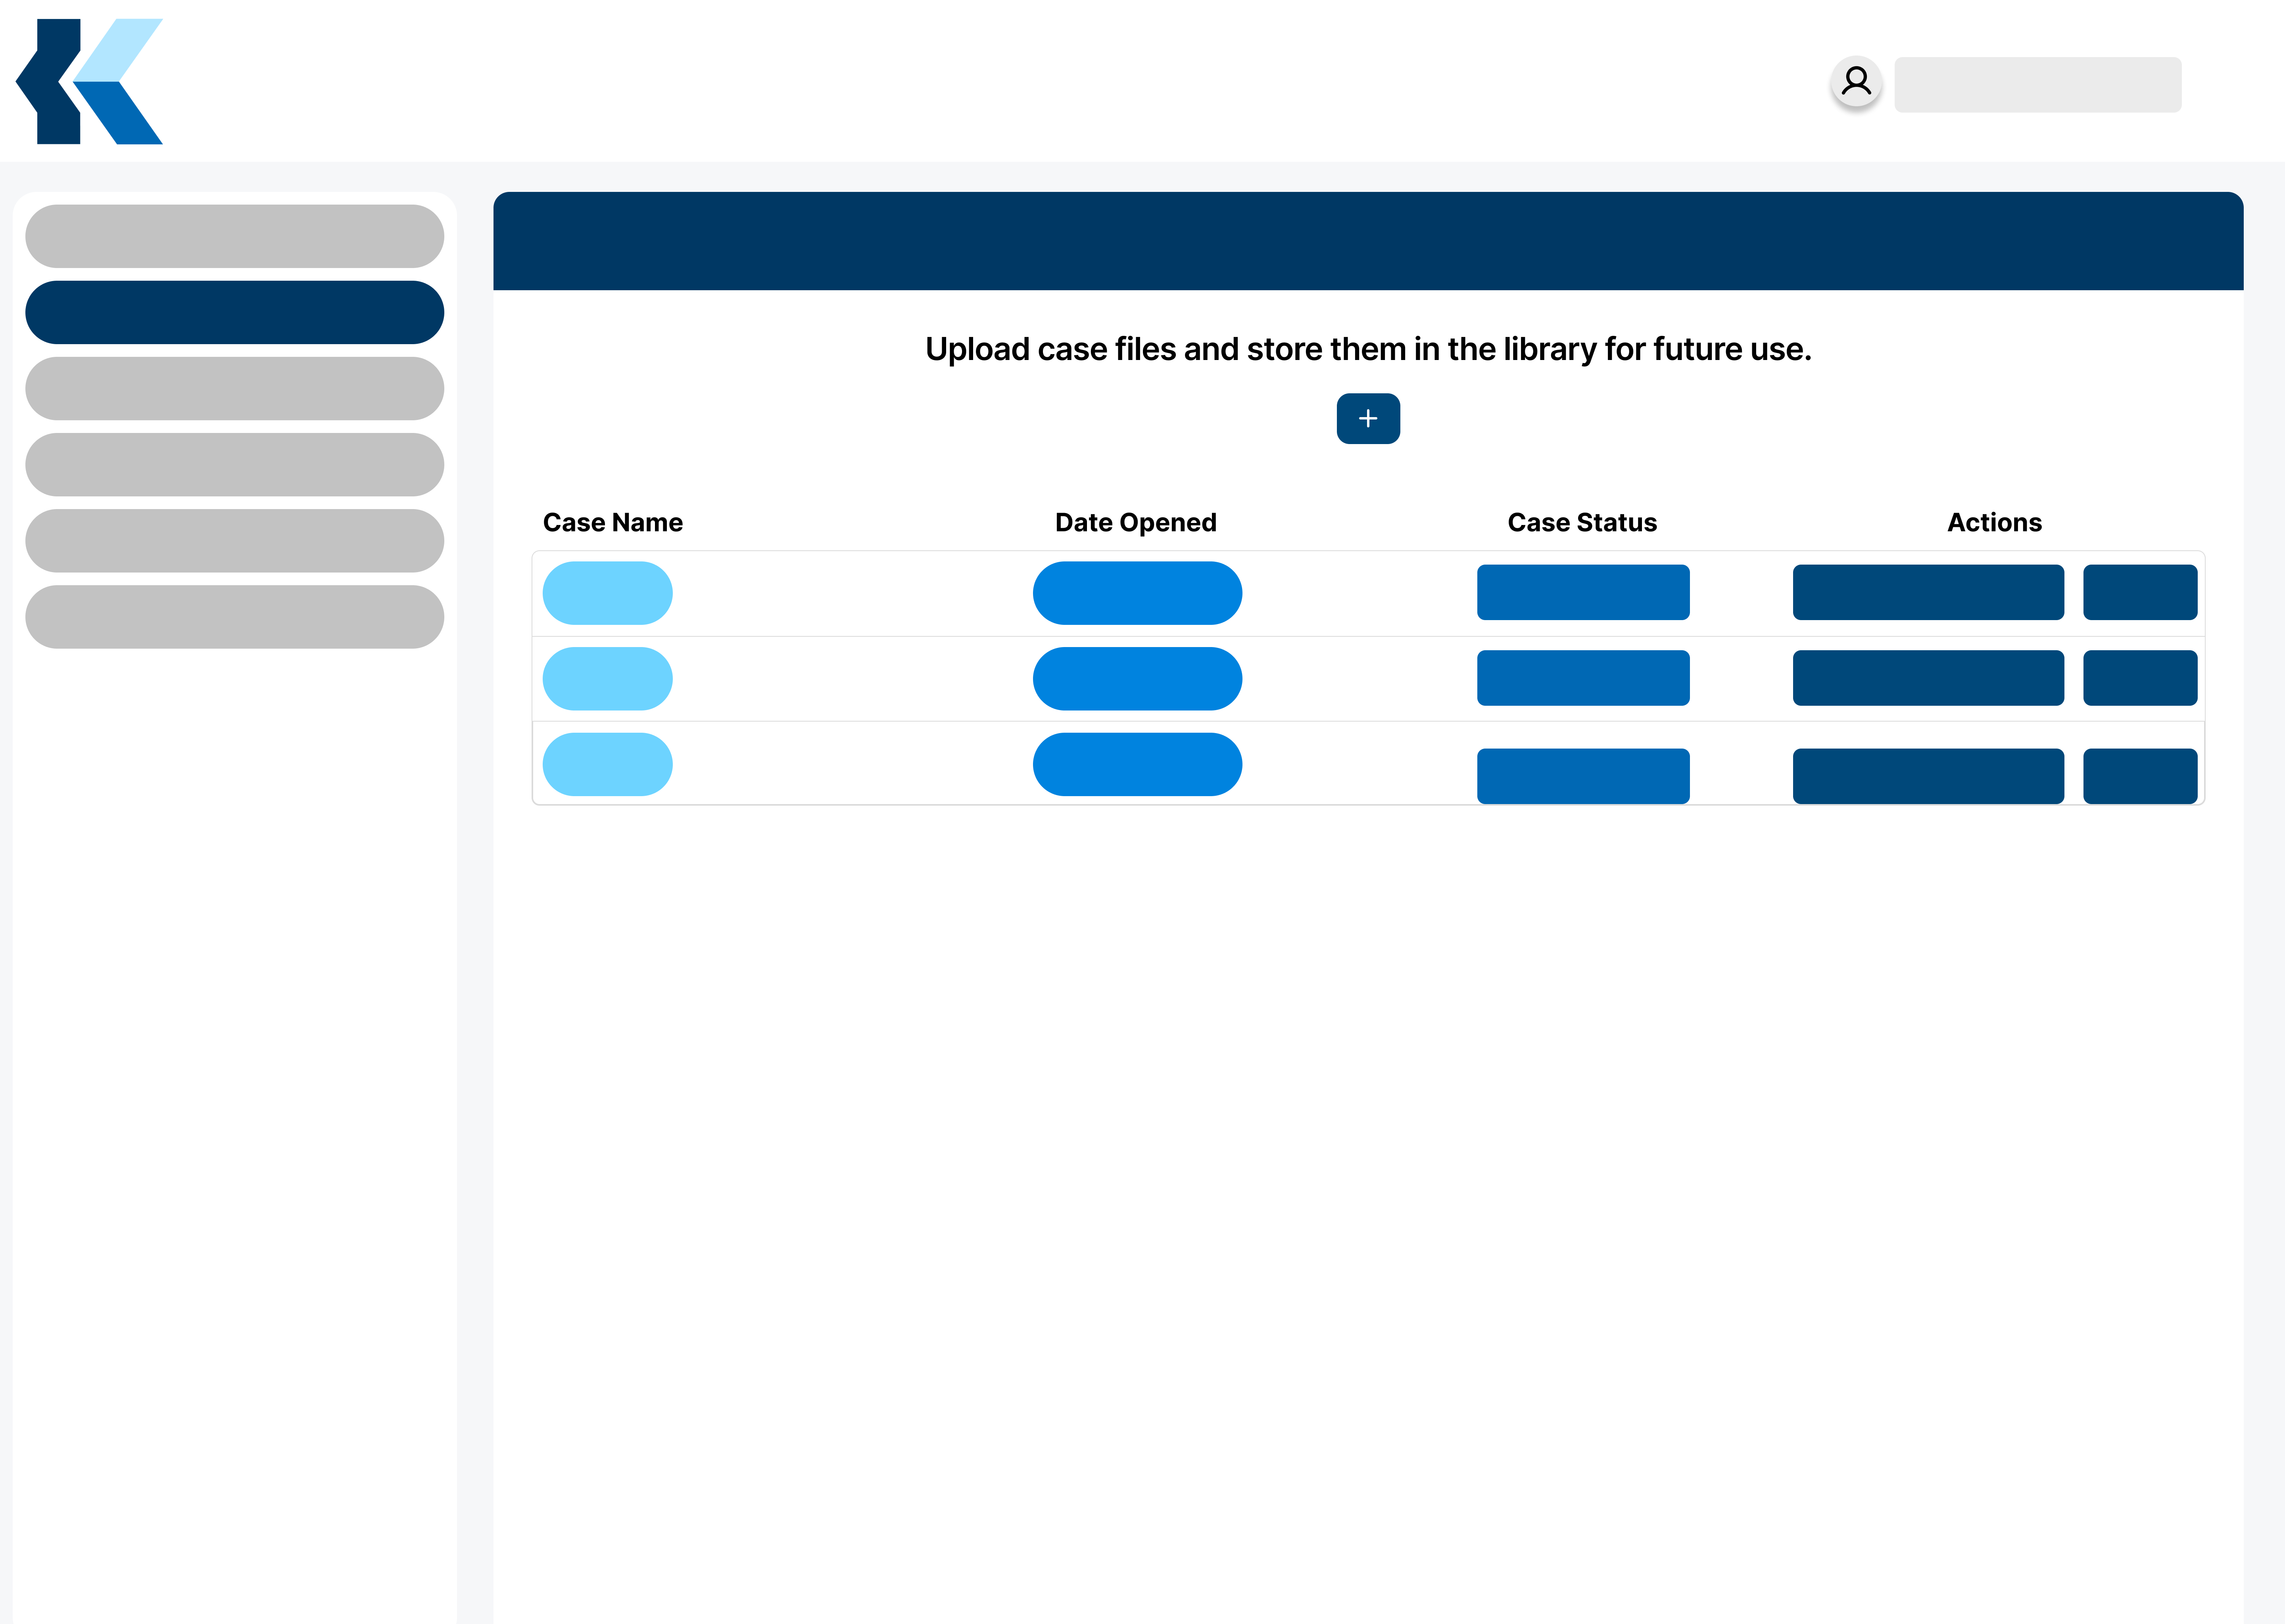This screenshot has width=2285, height=1624.
Task: Select the fifth sidebar menu item
Action: 234,540
